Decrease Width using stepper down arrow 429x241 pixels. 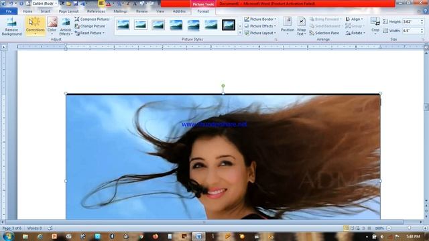(422, 33)
